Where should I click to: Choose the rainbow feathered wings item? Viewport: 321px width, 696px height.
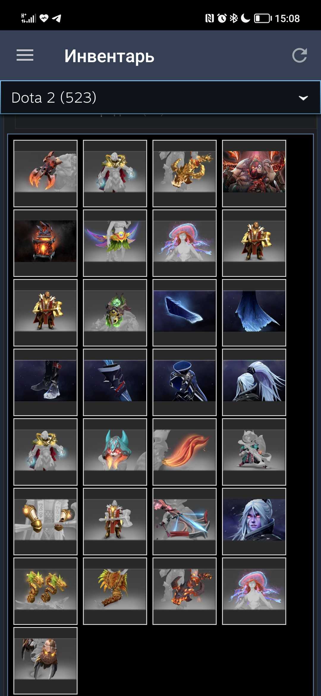coord(115,243)
